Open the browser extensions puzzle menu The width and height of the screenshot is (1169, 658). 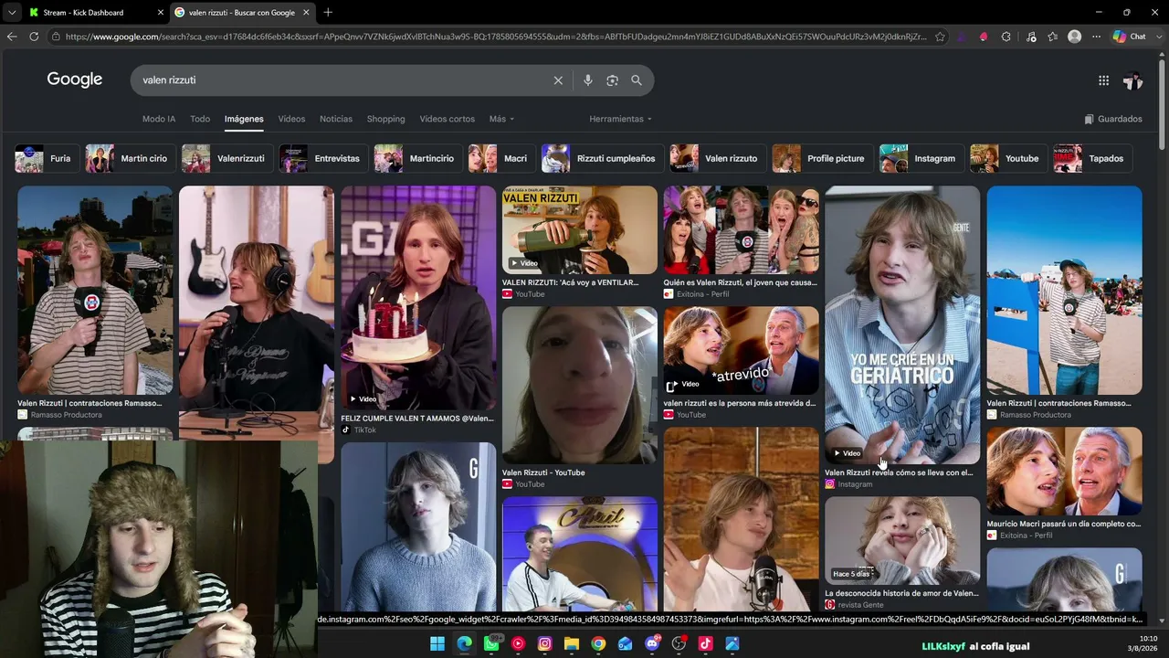(1006, 37)
